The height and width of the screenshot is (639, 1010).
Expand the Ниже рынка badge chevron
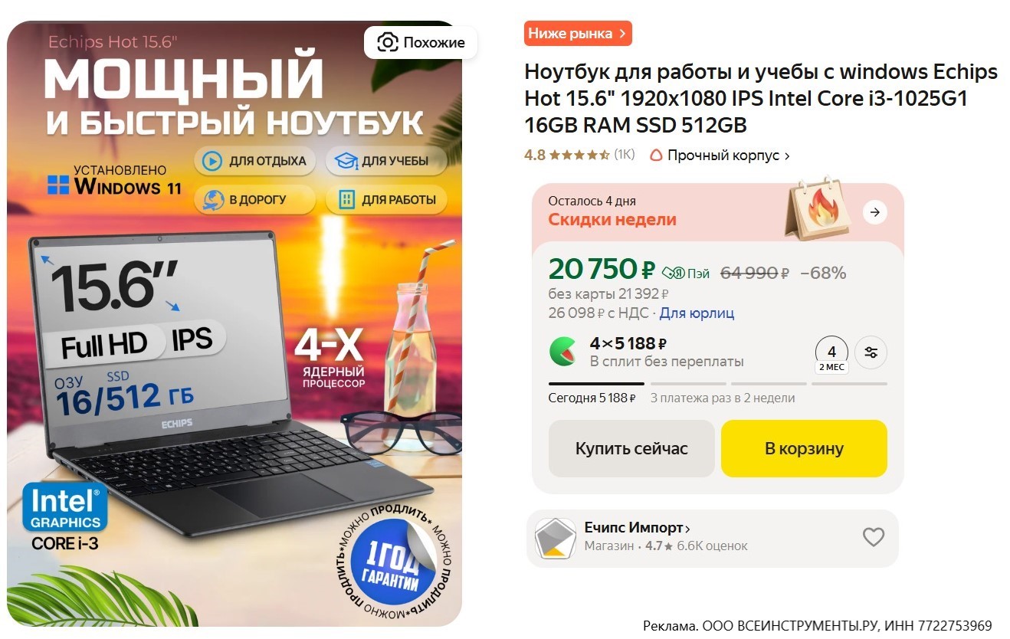pos(622,34)
